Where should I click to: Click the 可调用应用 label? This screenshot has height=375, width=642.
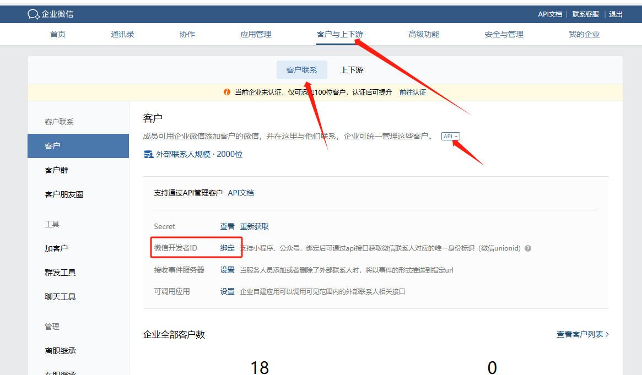point(172,292)
